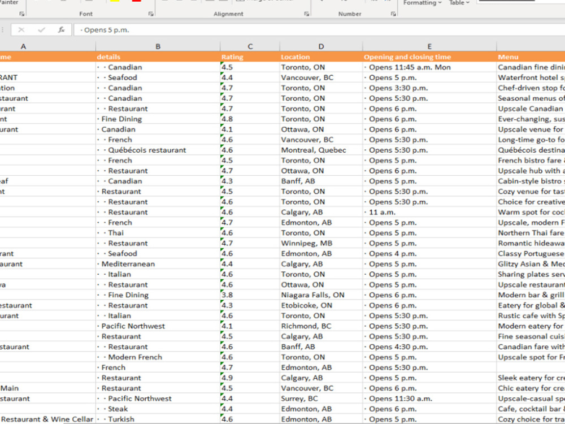Select the 'Modern French' details cell
This screenshot has width=565, height=424.
click(158, 357)
